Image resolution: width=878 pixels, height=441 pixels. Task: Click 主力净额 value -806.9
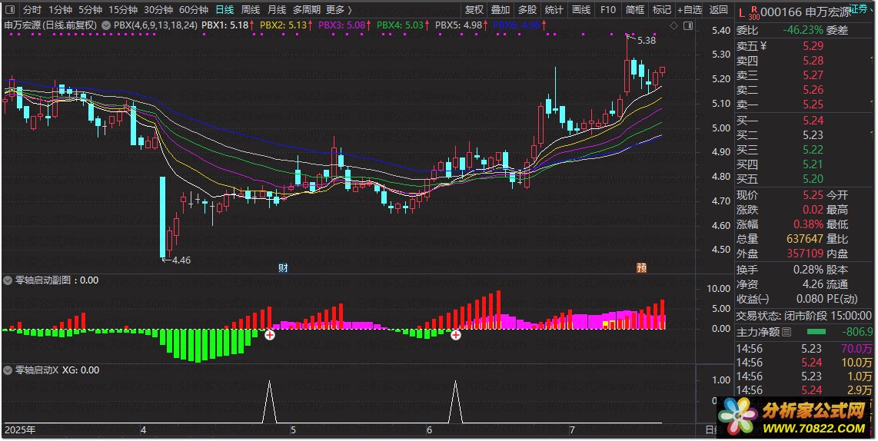coord(856,332)
